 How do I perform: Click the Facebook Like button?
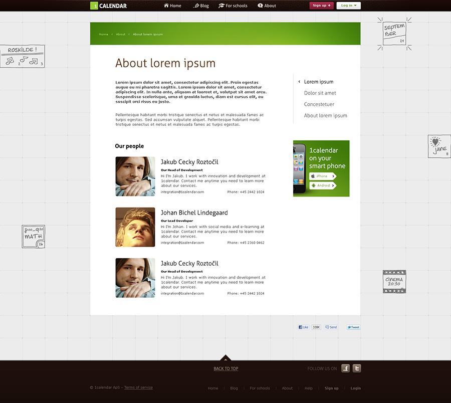pyautogui.click(x=304, y=327)
